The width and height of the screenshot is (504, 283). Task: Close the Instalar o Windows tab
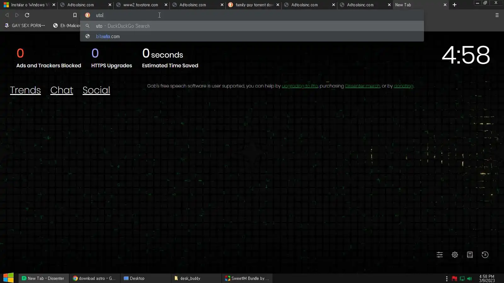[x=54, y=5]
